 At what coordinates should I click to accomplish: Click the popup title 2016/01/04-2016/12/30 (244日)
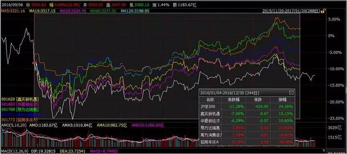(229, 93)
